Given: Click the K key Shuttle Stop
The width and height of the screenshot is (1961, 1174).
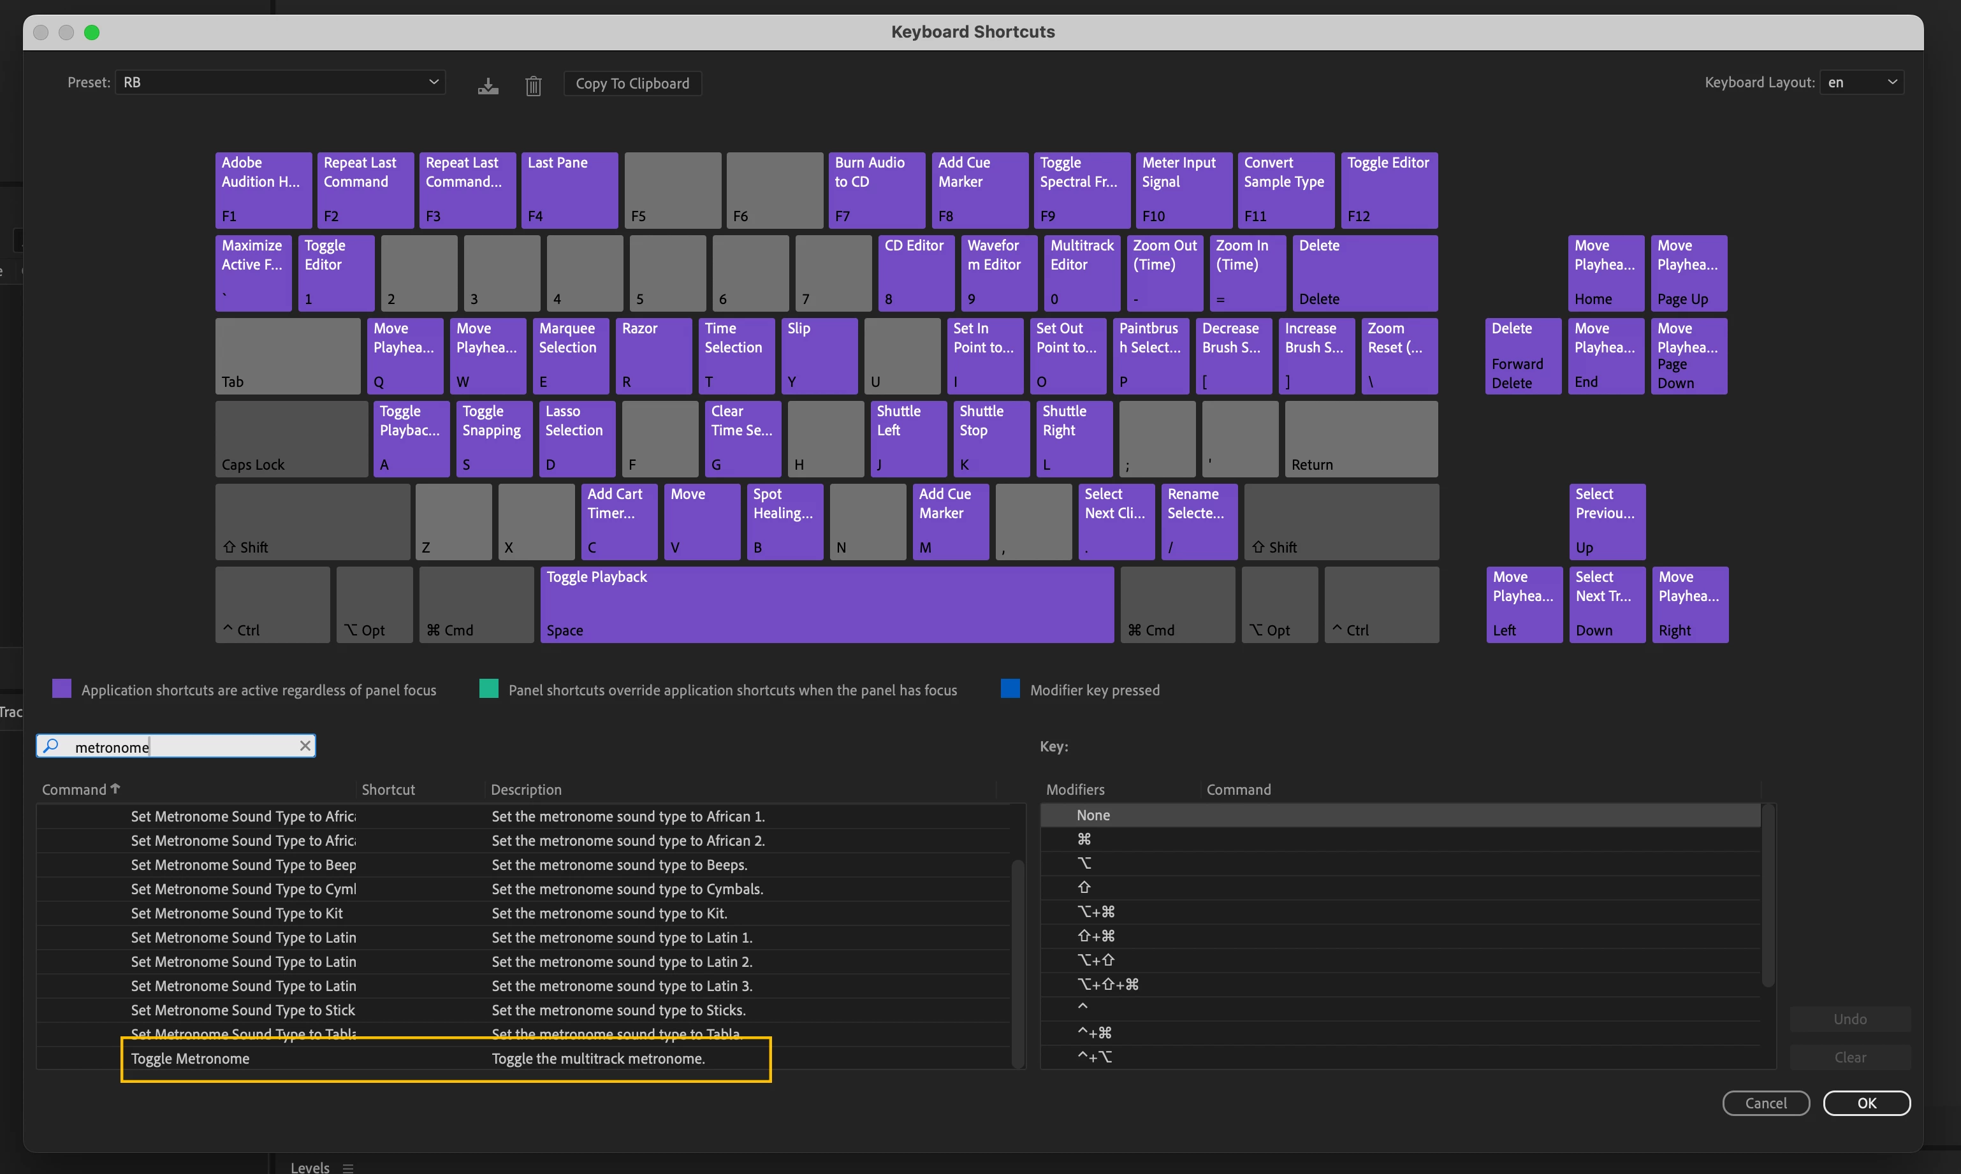Looking at the screenshot, I should 991,439.
